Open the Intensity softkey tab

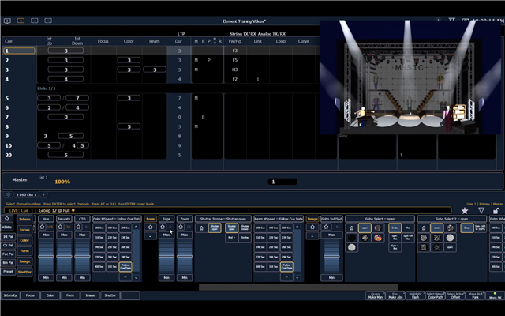[x=10, y=295]
